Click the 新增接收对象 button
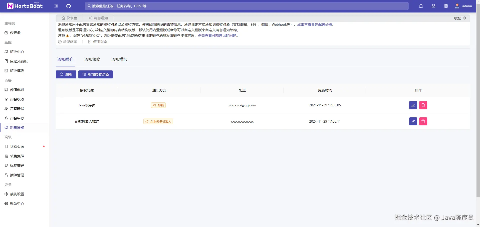Image resolution: width=480 pixels, height=227 pixels. (x=96, y=74)
